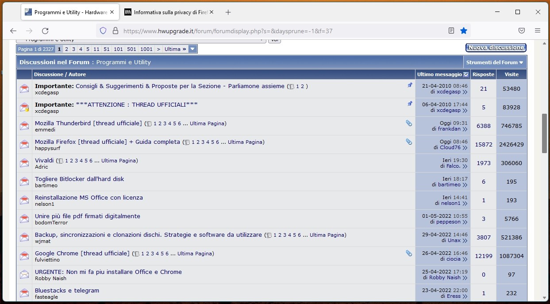Click the paperclip attachment icon on the Mozilla Firefox row
This screenshot has height=304, width=550.
coord(409,142)
